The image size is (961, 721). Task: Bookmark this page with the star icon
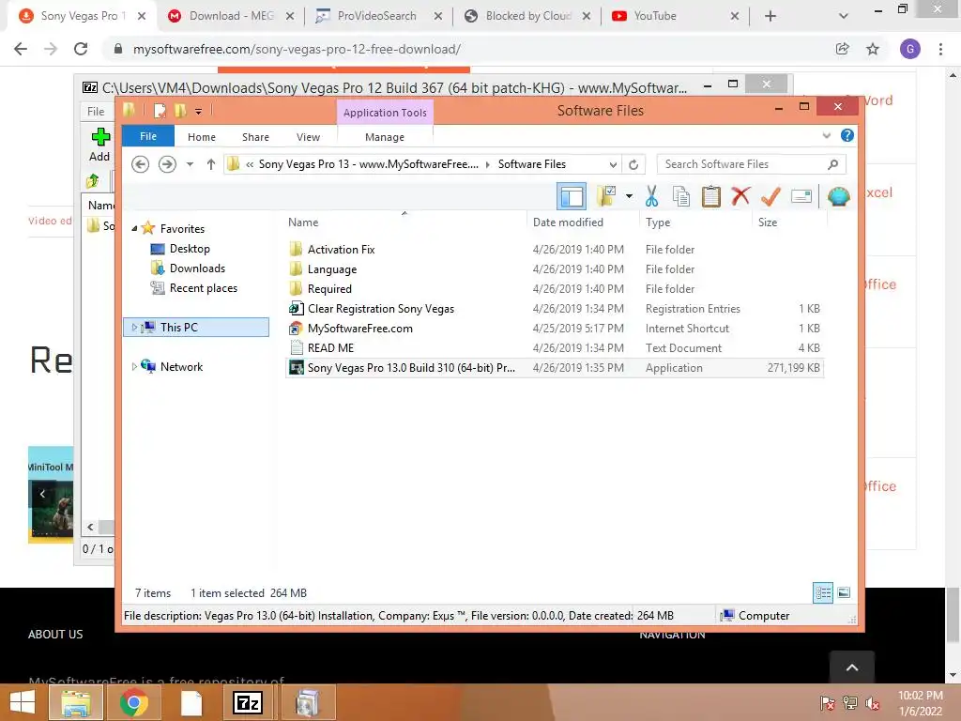873,49
